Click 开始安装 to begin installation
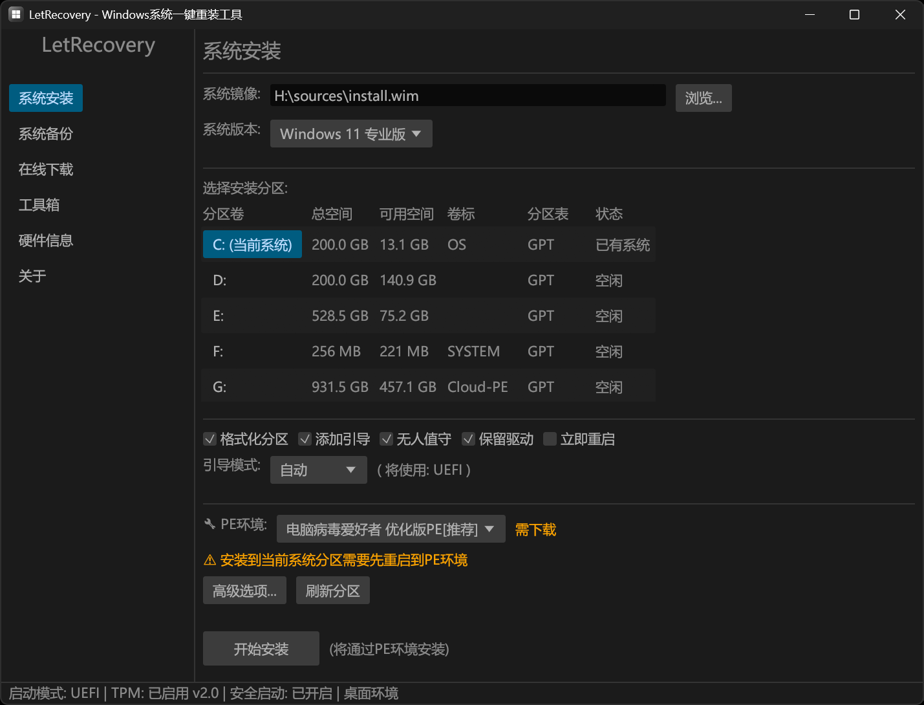 click(261, 648)
